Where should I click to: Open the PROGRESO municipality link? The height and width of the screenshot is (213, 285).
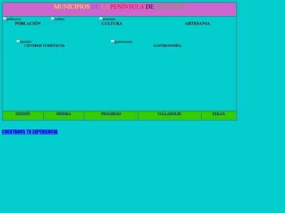click(x=111, y=114)
